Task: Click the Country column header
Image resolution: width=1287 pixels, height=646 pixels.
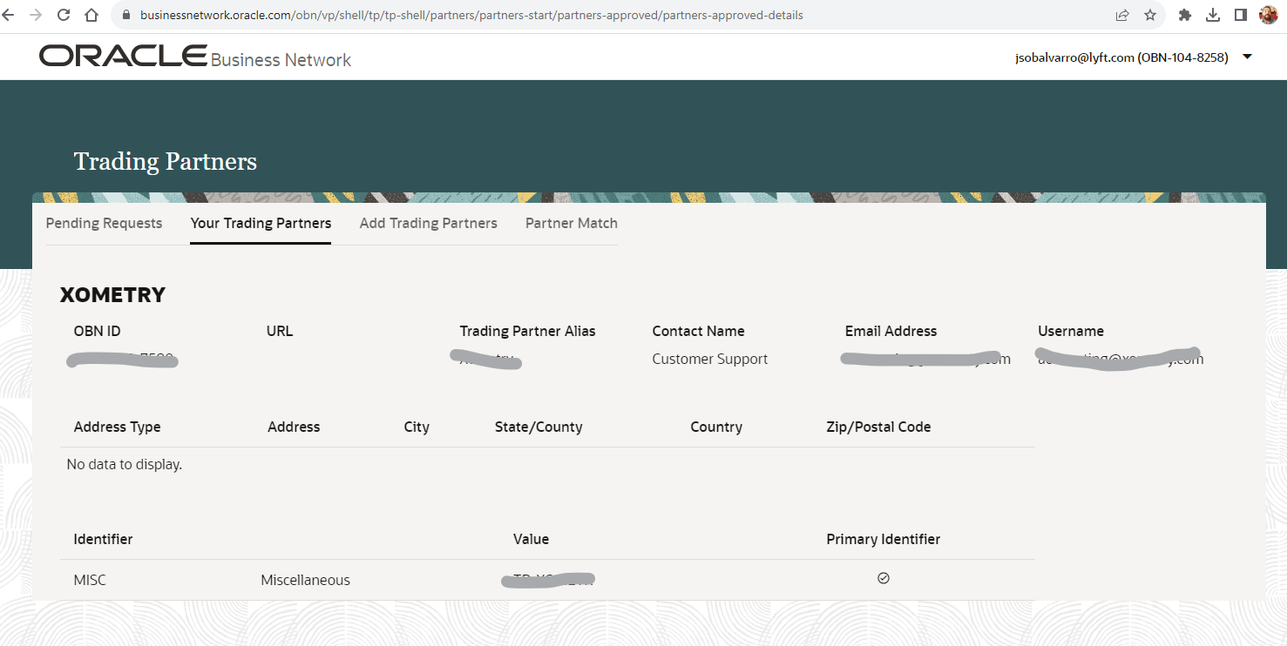Action: (716, 427)
